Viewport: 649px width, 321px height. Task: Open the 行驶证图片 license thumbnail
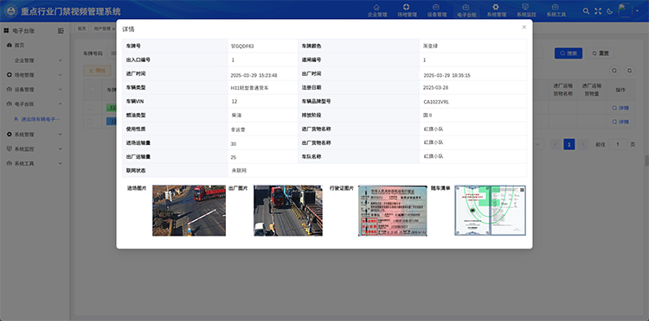[392, 211]
